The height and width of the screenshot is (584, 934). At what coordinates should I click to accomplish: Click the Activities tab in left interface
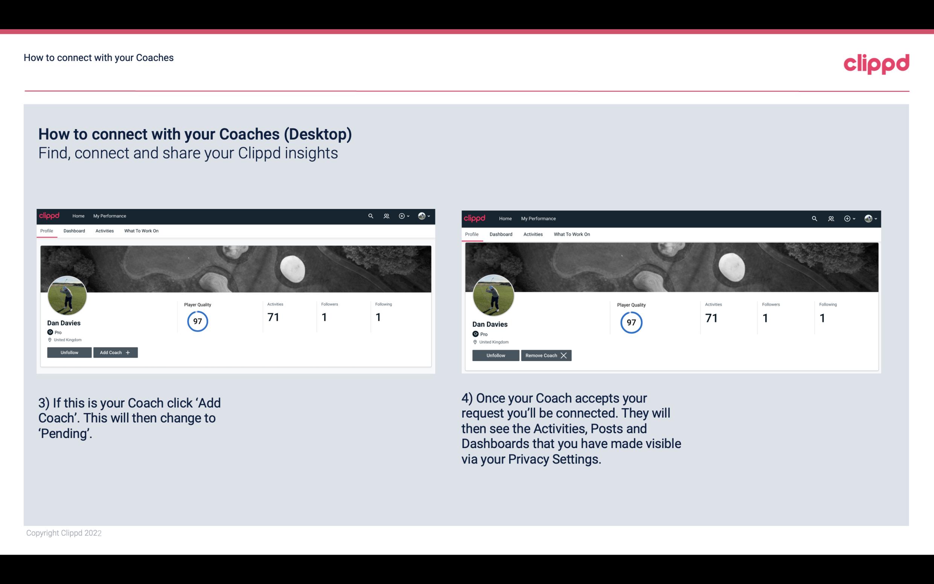pos(104,231)
